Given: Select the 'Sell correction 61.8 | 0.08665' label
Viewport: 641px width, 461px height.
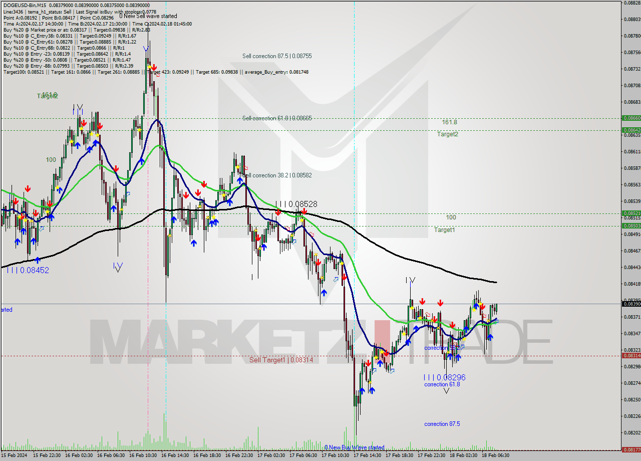Looking at the screenshot, I should pyautogui.click(x=277, y=118).
